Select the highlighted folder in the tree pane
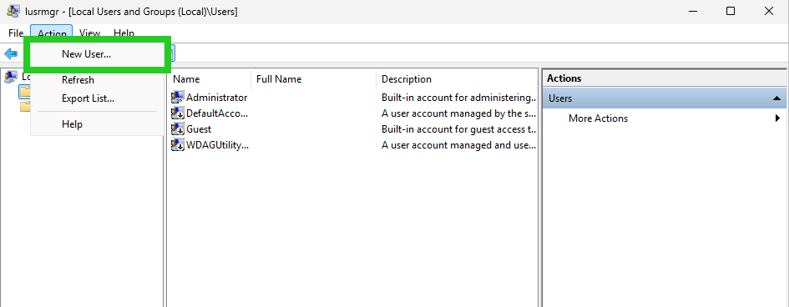 tap(25, 92)
